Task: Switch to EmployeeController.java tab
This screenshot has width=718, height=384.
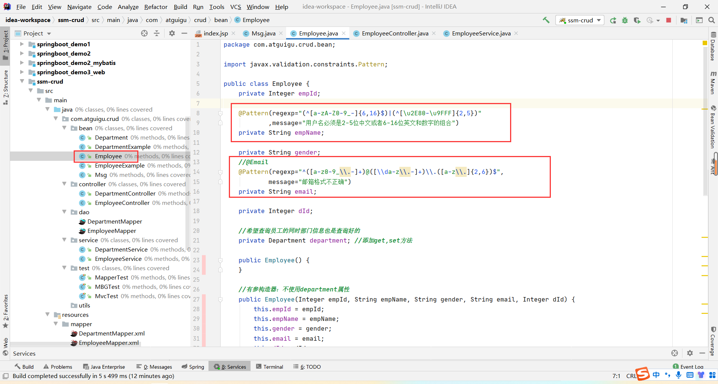Action: pos(395,33)
